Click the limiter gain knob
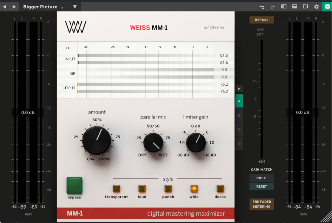The image size is (332, 223). point(196,143)
